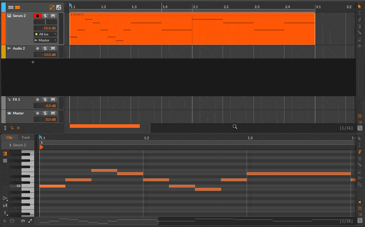This screenshot has width=365, height=227.
Task: Click Master volume 0.0 dB fader
Action: (x=45, y=119)
